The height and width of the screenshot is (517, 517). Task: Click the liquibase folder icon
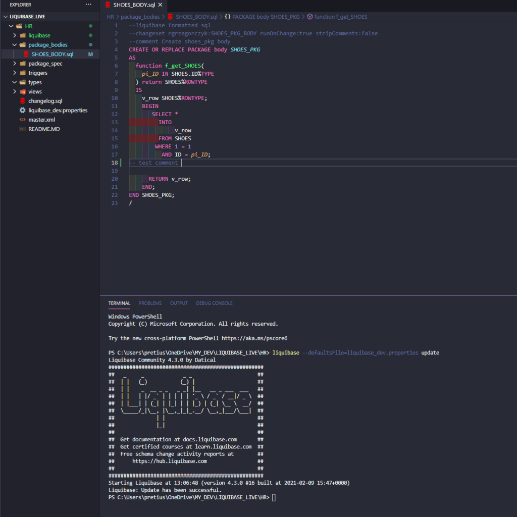(x=23, y=35)
